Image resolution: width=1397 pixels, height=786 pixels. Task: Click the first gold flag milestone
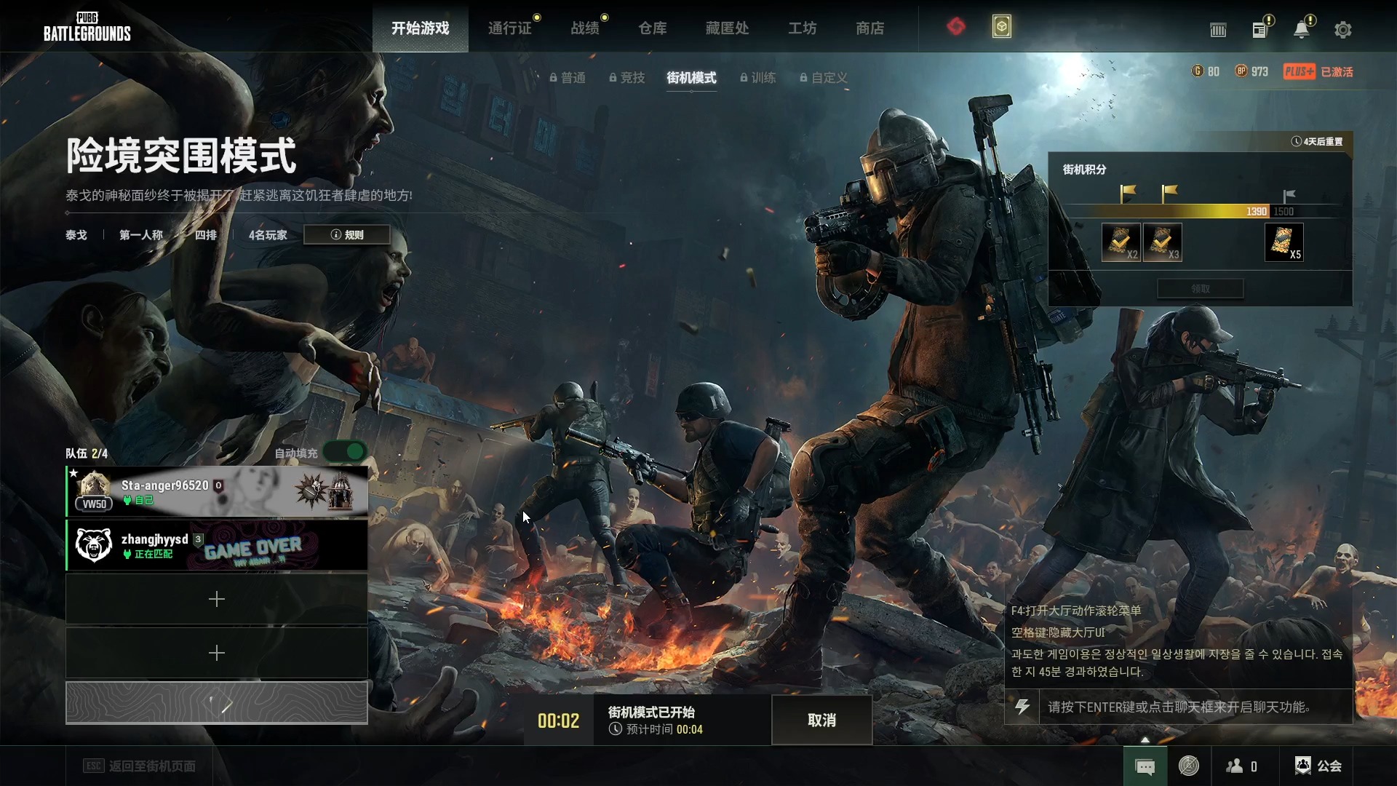(x=1129, y=194)
